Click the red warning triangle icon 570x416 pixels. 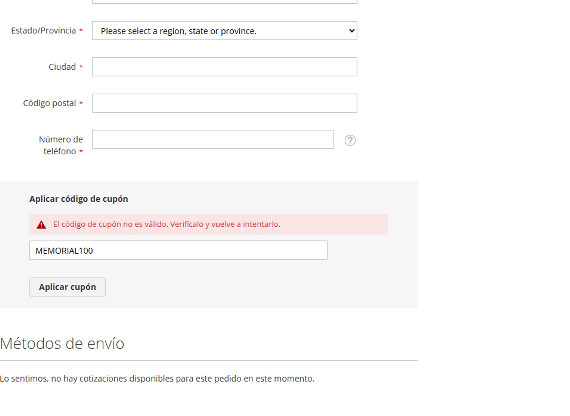(x=41, y=225)
